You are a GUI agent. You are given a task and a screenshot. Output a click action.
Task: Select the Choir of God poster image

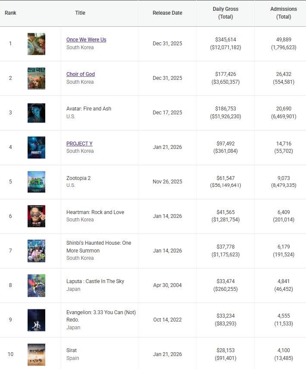tap(36, 78)
